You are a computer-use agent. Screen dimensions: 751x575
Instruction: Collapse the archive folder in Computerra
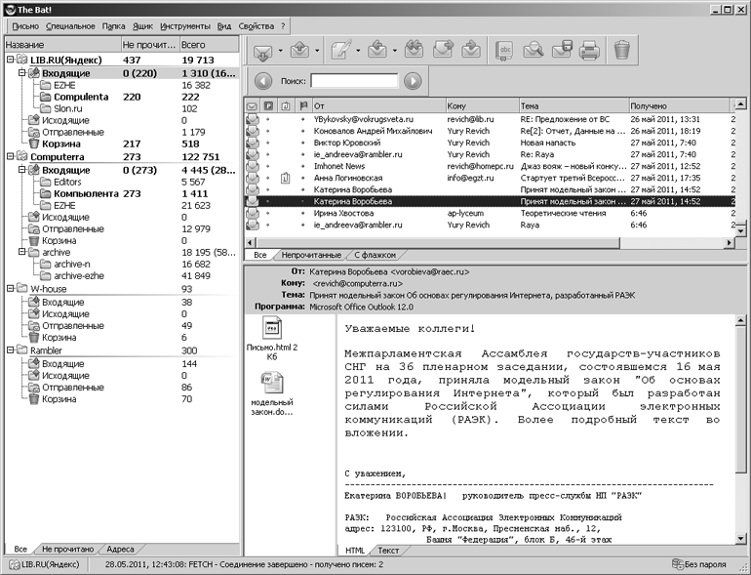tap(22, 252)
